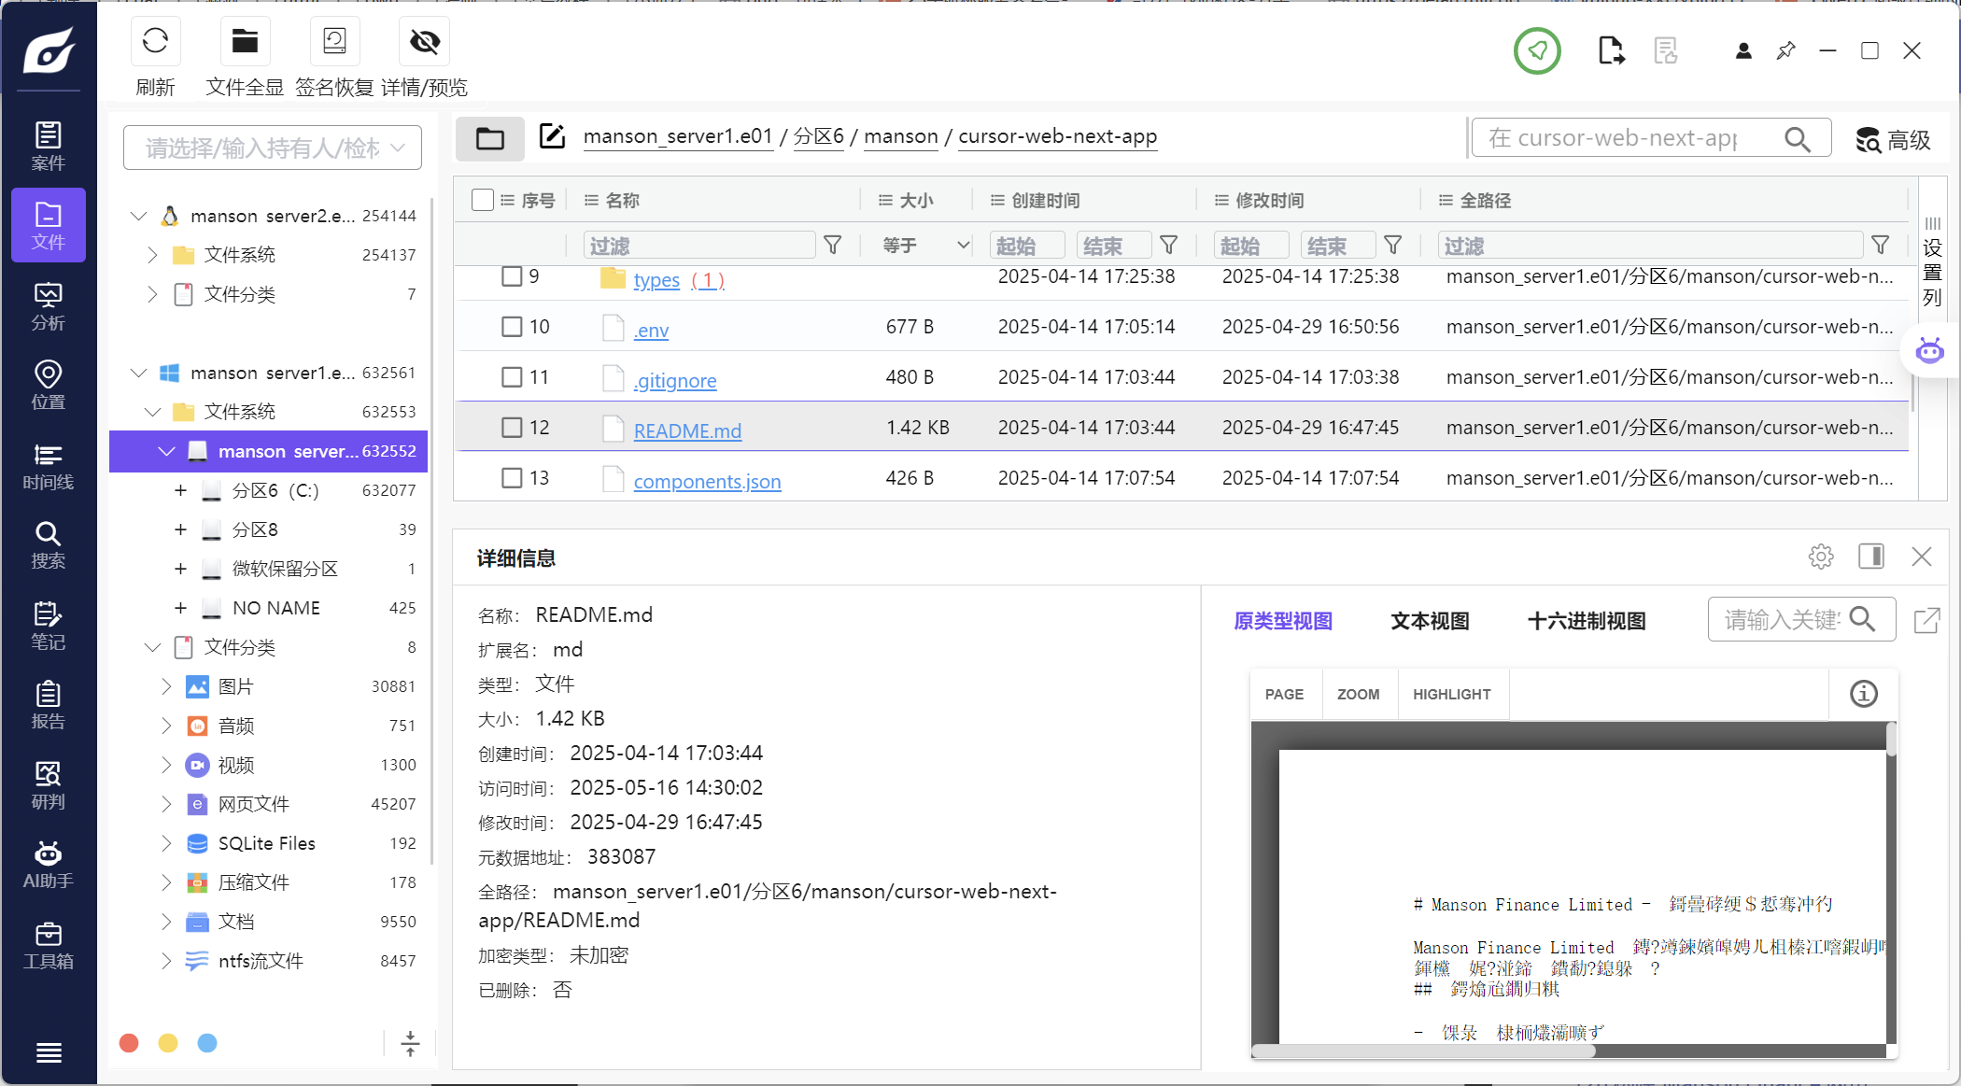This screenshot has width=1961, height=1086.
Task: Check the checkbox for row 10 .env
Action: [512, 327]
